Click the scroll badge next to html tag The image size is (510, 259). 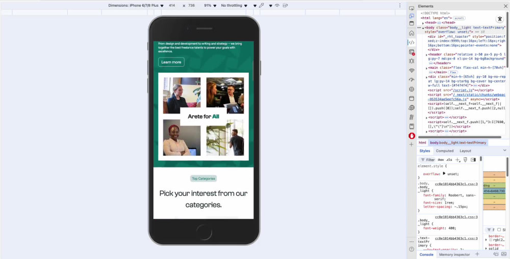click(x=460, y=18)
